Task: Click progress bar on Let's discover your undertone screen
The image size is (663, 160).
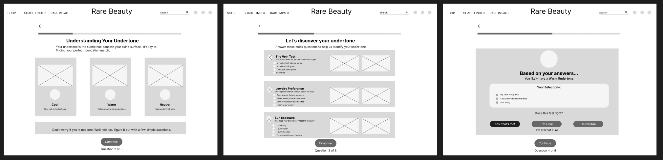Action: click(x=329, y=33)
